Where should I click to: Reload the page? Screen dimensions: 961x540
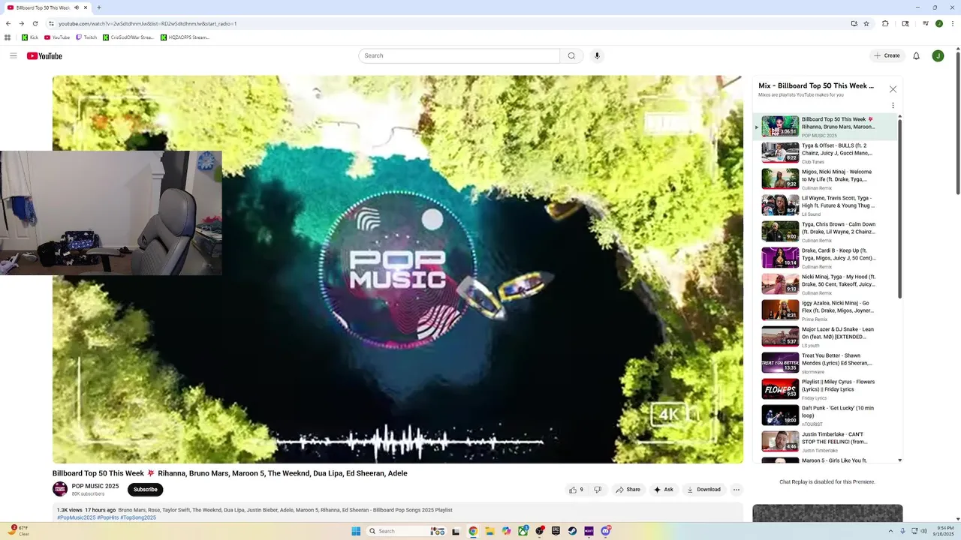35,23
